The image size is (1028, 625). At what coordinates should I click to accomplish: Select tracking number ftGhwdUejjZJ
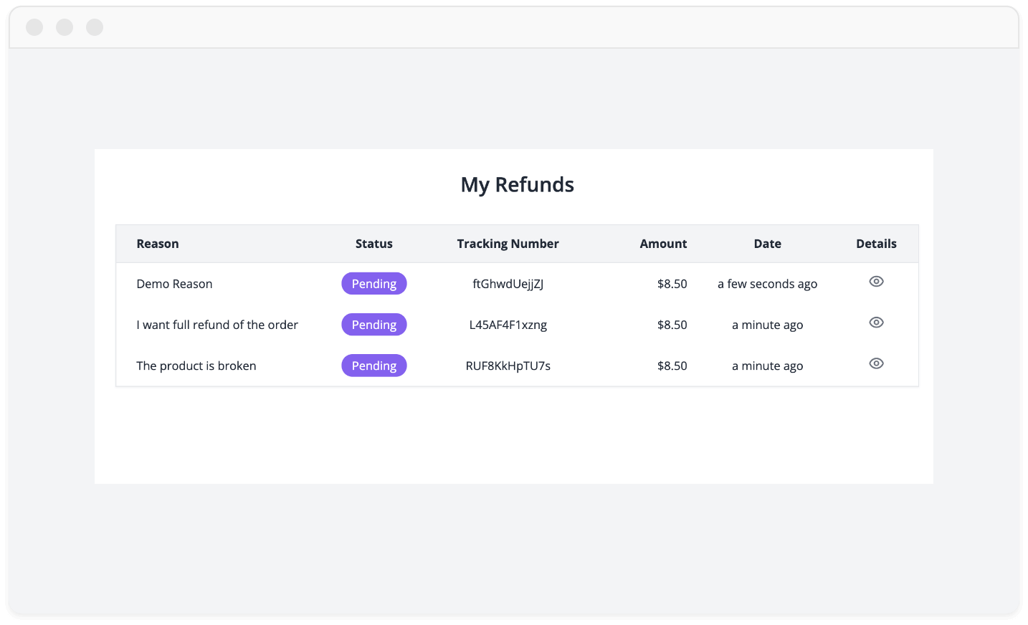click(x=508, y=284)
